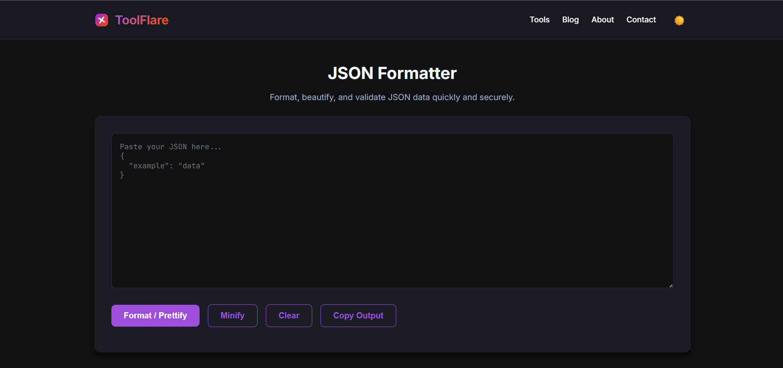Navigate to the Contact page

641,20
